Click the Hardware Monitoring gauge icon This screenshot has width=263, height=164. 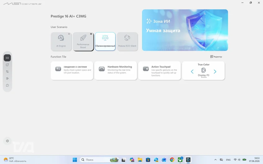click(x=102, y=69)
